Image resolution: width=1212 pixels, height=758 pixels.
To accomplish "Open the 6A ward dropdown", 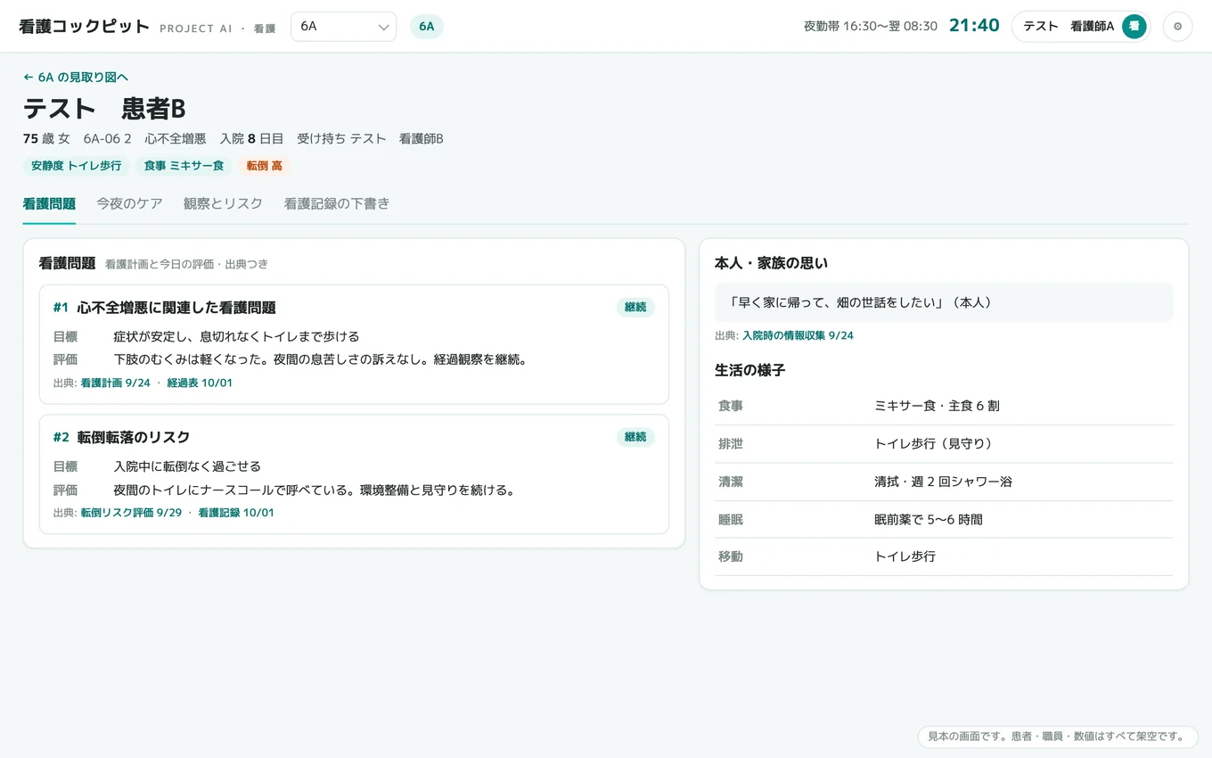I will pos(343,27).
